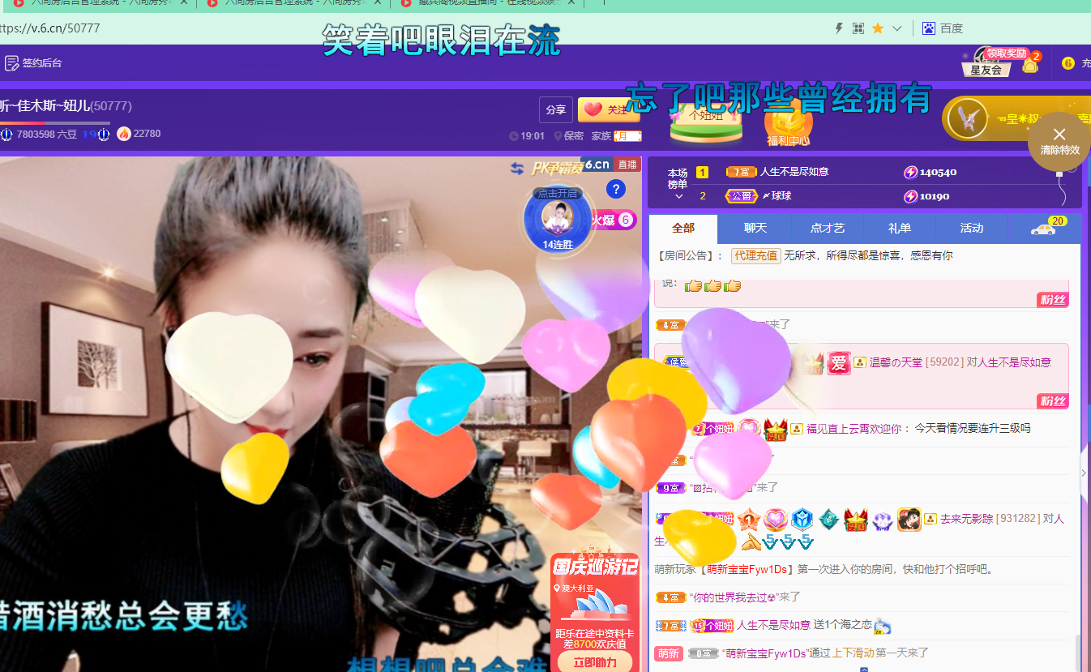The width and height of the screenshot is (1091, 672).
Task: Select rank 1 user 人生不是尽如意
Action: pos(794,172)
